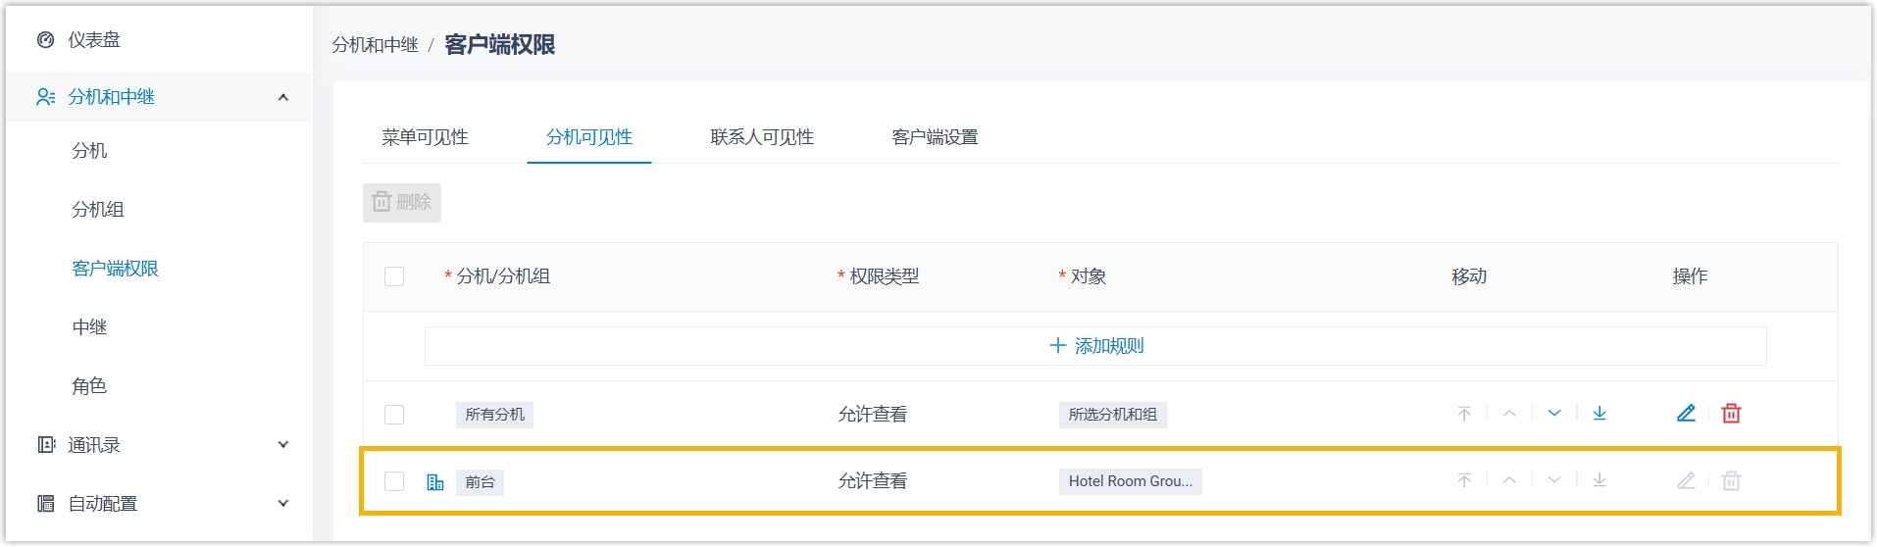Expand the 自动配置 sidebar menu
The height and width of the screenshot is (547, 1877).
pyautogui.click(x=283, y=504)
